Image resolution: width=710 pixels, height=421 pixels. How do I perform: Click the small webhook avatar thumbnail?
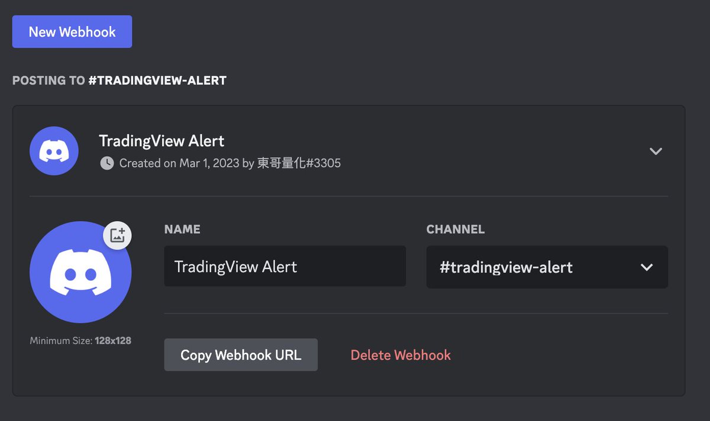(54, 151)
